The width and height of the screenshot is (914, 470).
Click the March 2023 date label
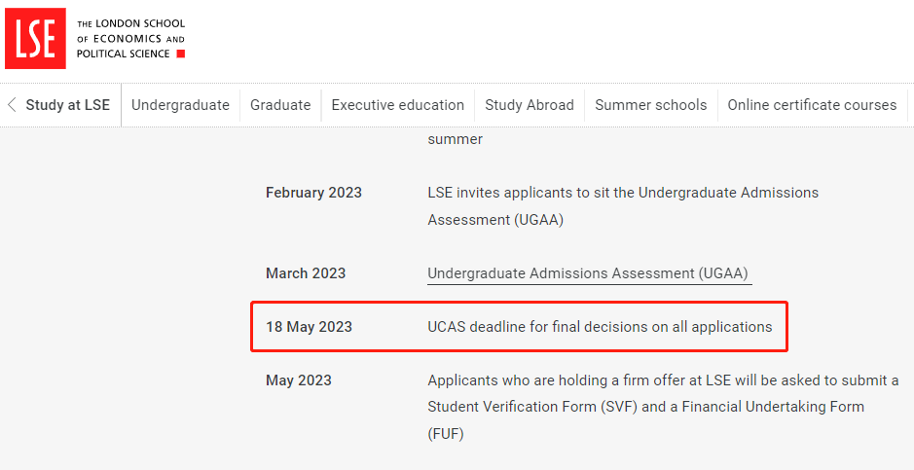click(306, 273)
